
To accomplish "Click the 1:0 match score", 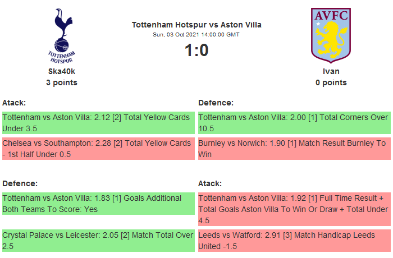I will click(x=196, y=50).
